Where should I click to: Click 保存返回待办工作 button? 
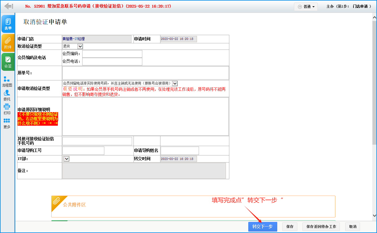(x=321, y=227)
